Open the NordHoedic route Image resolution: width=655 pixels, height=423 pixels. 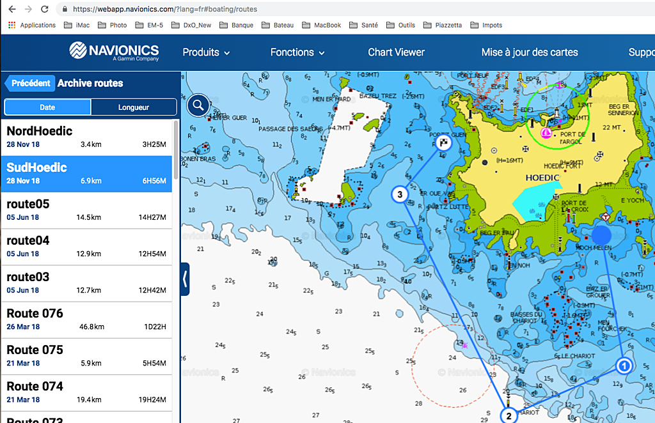pos(86,137)
